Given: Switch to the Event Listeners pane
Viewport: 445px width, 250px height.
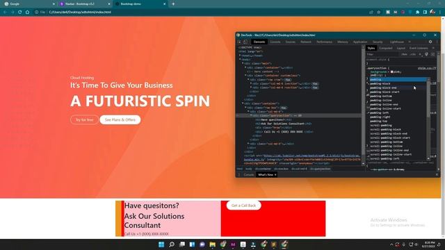Looking at the screenshot, I should (419, 48).
